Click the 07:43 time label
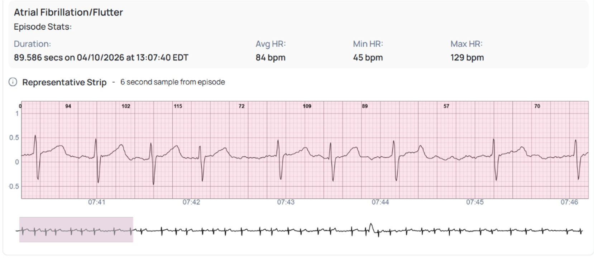This screenshot has height=259, width=594. click(286, 202)
